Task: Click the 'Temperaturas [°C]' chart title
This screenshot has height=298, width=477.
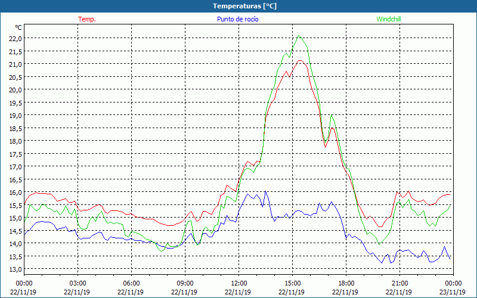Action: pyautogui.click(x=244, y=6)
